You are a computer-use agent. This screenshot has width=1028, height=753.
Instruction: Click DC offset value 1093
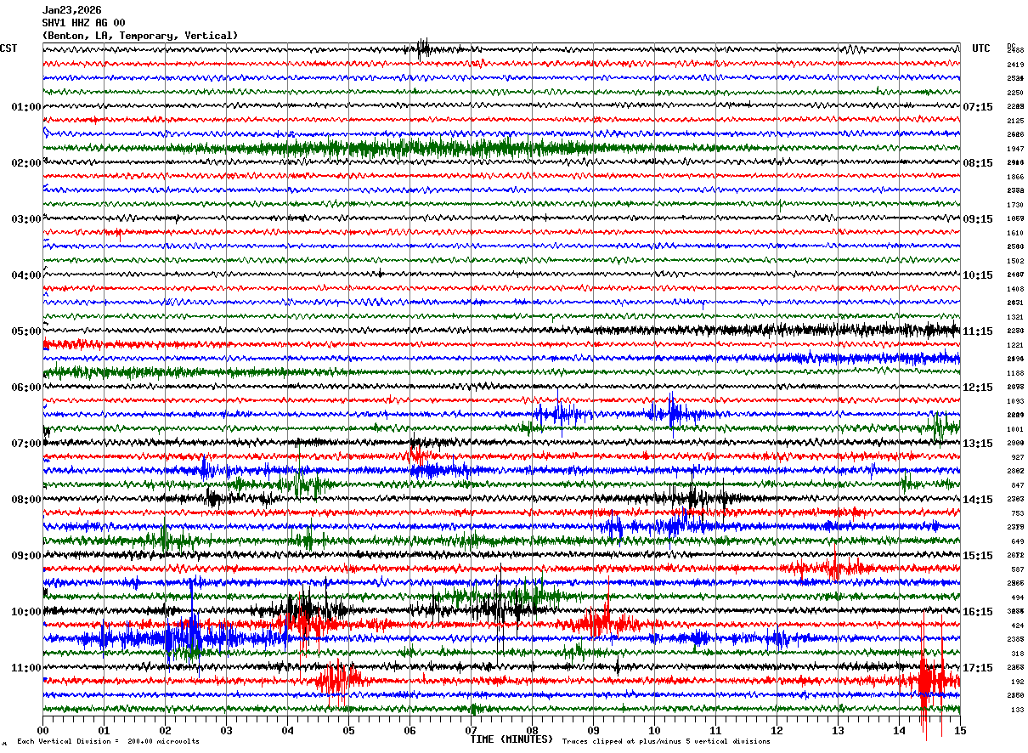coord(1015,402)
